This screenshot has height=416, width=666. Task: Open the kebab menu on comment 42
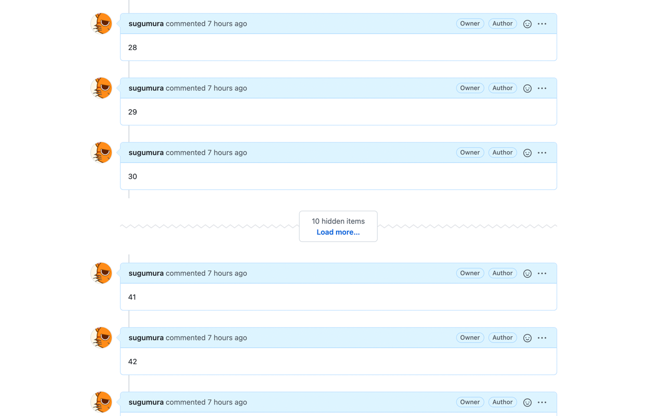542,337
